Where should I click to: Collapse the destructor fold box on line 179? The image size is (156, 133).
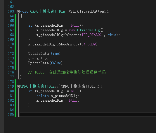click(x=18, y=86)
